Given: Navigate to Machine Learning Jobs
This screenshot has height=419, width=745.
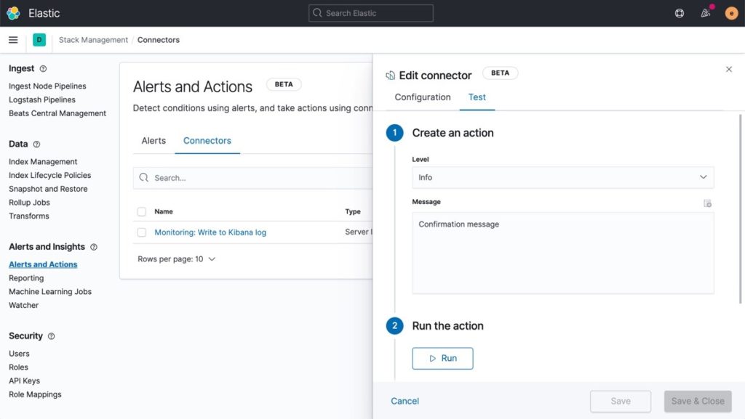Looking at the screenshot, I should click(x=50, y=291).
